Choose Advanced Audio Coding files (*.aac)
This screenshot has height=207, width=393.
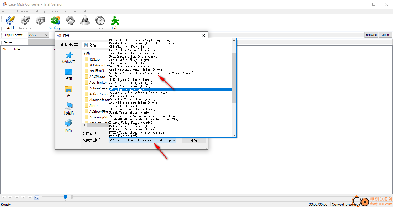[170, 93]
